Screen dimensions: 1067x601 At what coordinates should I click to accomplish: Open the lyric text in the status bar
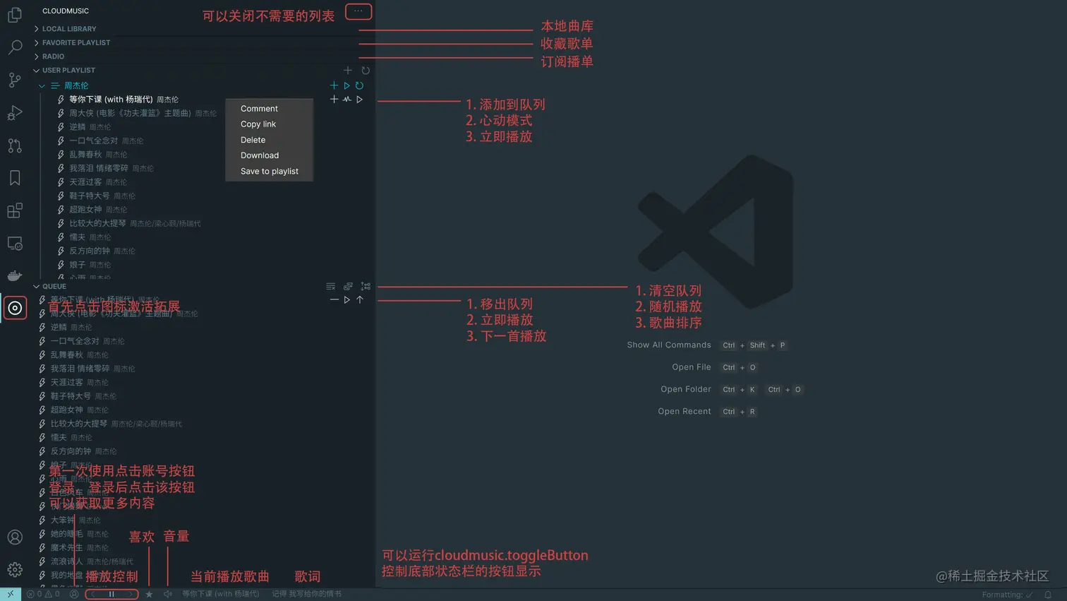point(307,595)
